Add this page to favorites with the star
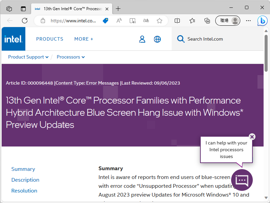The height and width of the screenshot is (203, 270). (159, 21)
